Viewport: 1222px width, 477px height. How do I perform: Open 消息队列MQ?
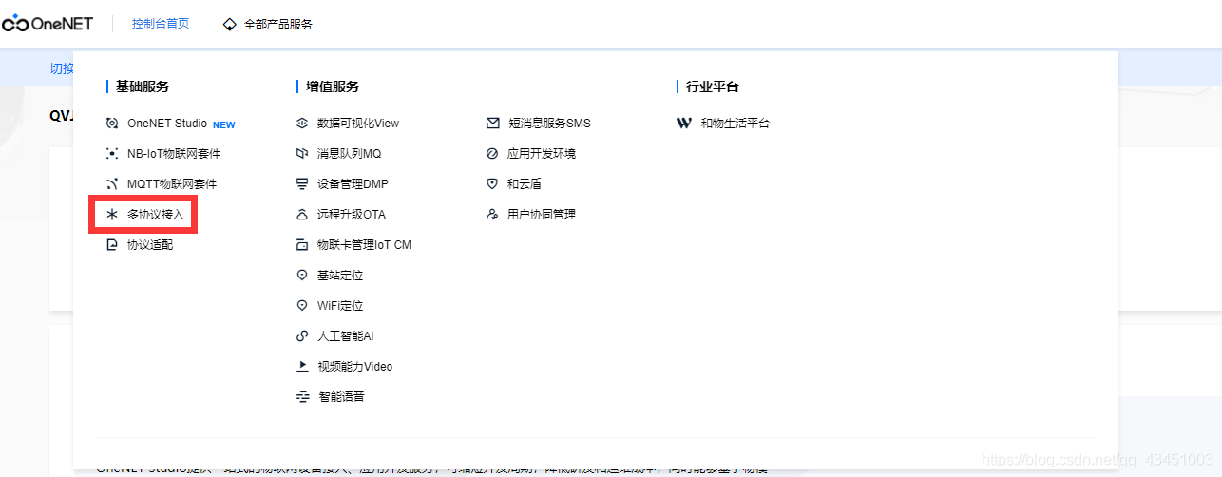point(349,154)
